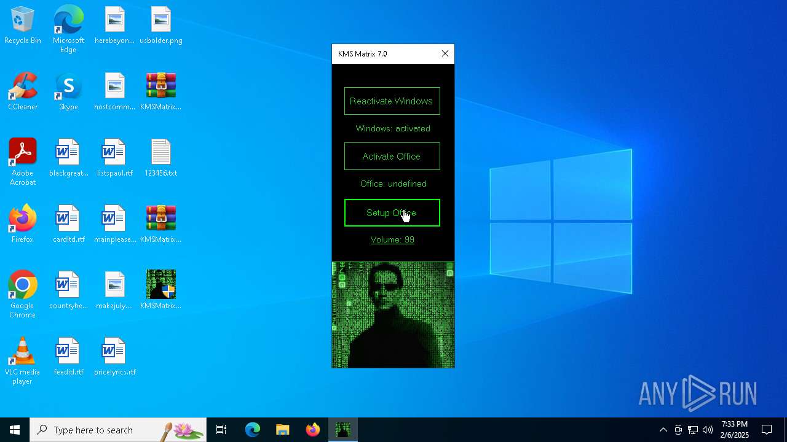Select the feedid.rtf document icon
The width and height of the screenshot is (787, 442).
(x=68, y=358)
